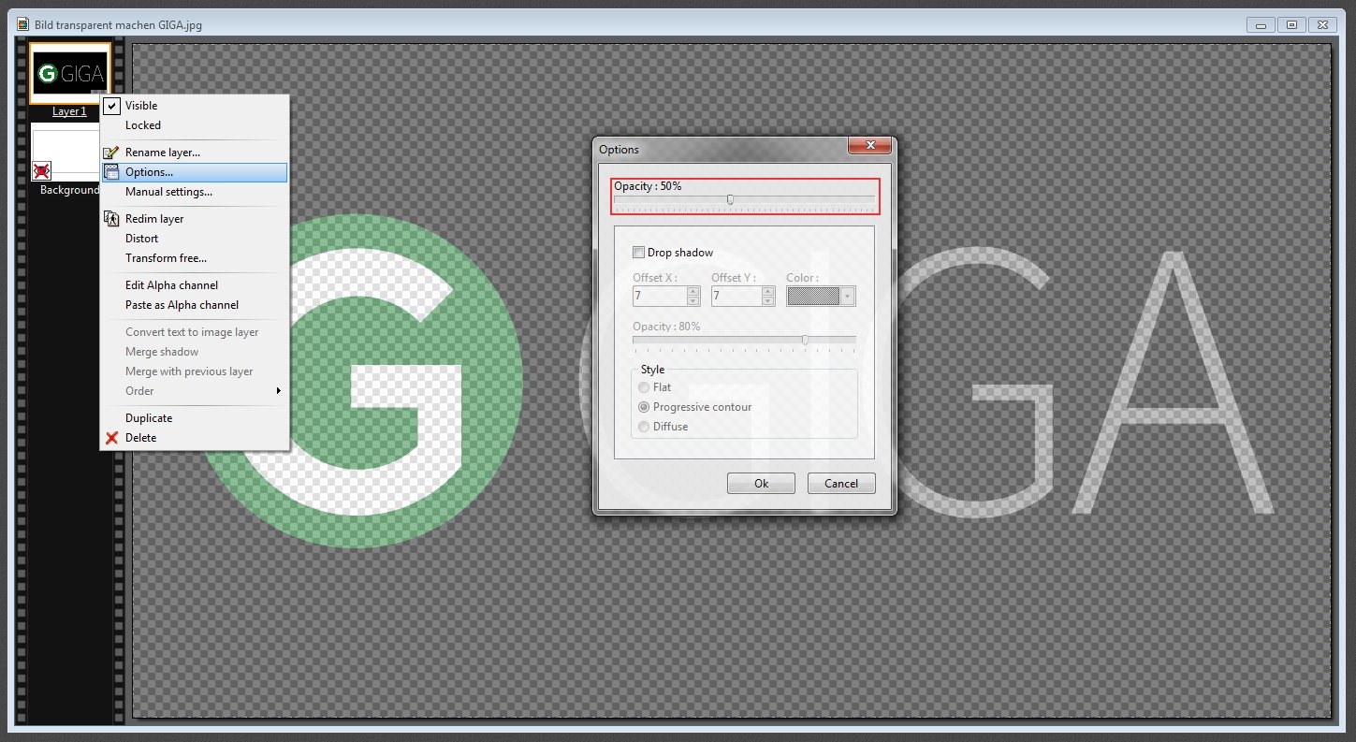This screenshot has width=1356, height=742.
Task: Click the Redim layer icon
Action: pyautogui.click(x=111, y=219)
